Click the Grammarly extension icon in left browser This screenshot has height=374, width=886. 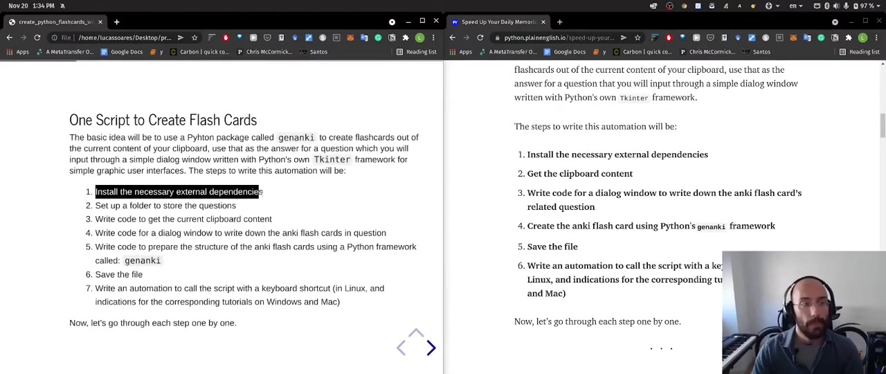point(378,37)
